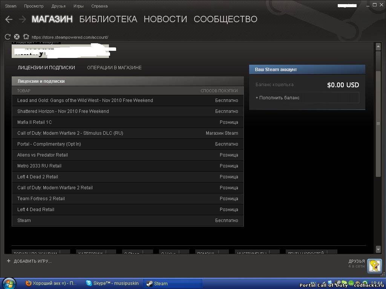Open the Игры menu

(x=78, y=6)
